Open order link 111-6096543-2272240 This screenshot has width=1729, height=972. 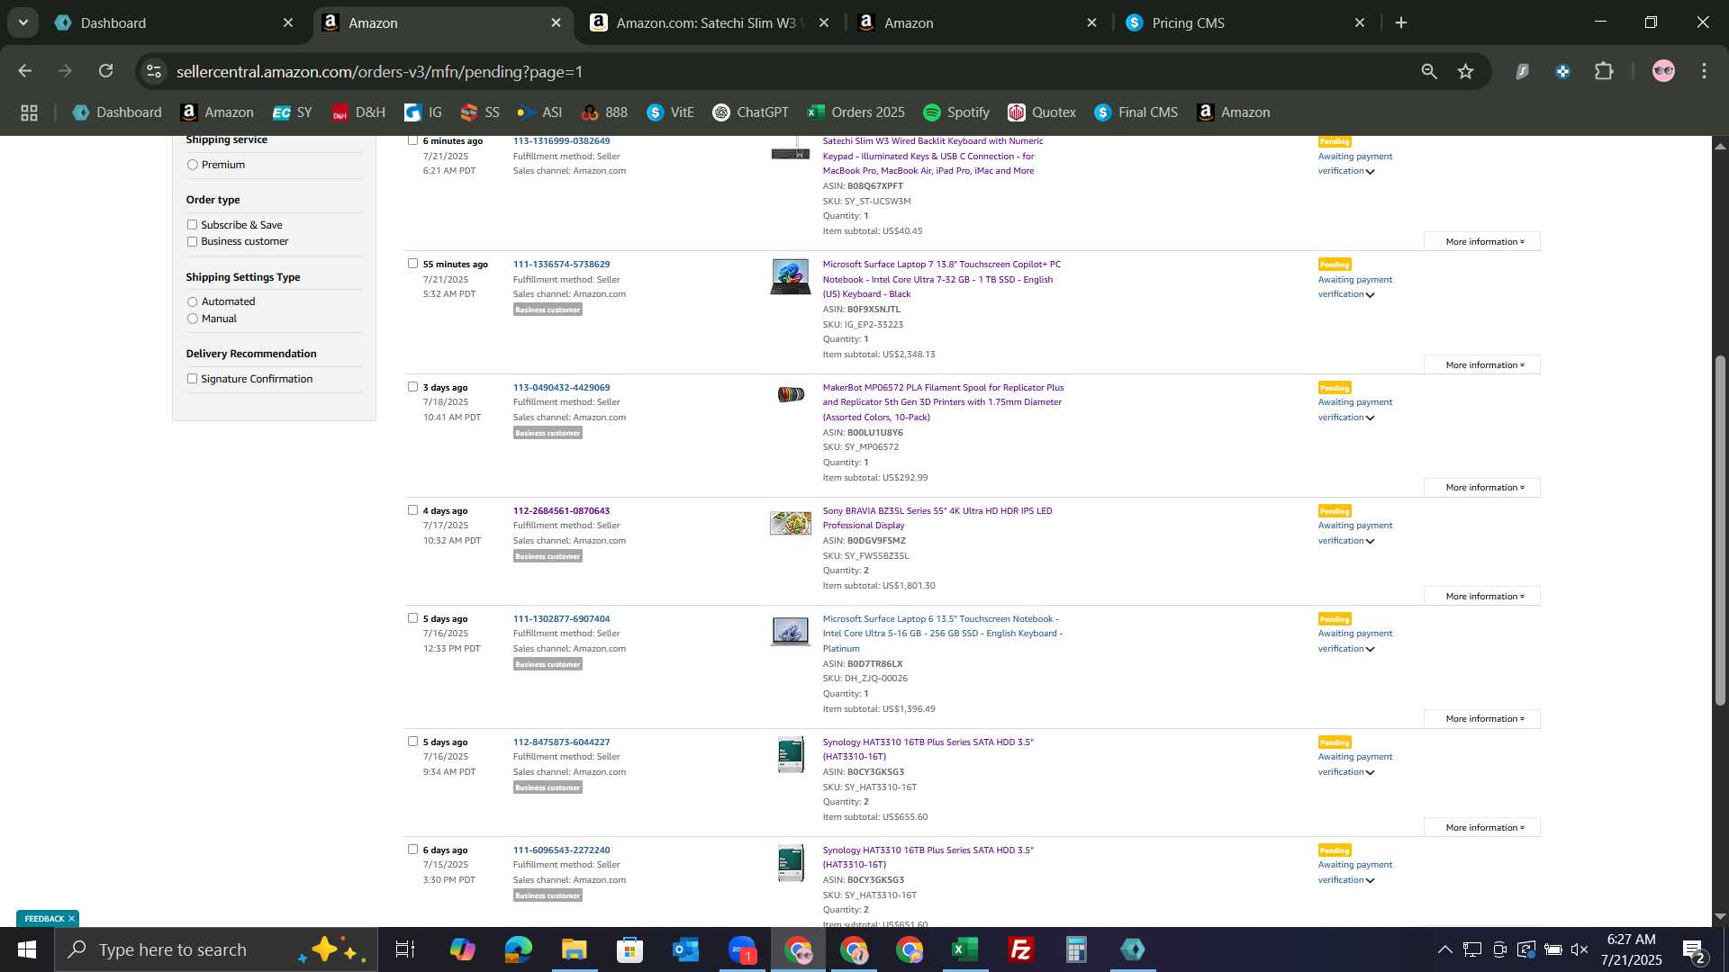(x=561, y=850)
